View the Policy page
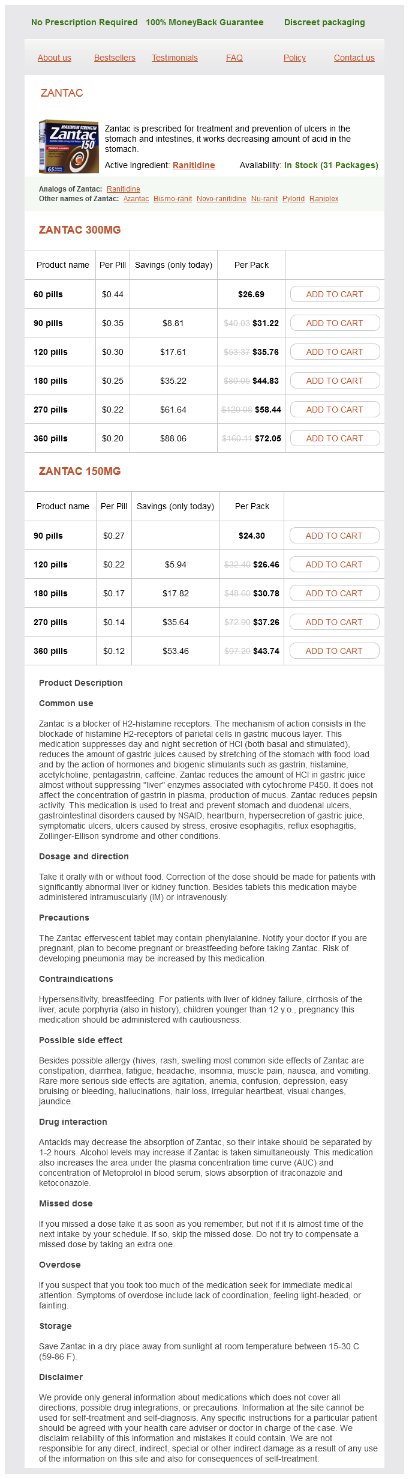 point(294,58)
